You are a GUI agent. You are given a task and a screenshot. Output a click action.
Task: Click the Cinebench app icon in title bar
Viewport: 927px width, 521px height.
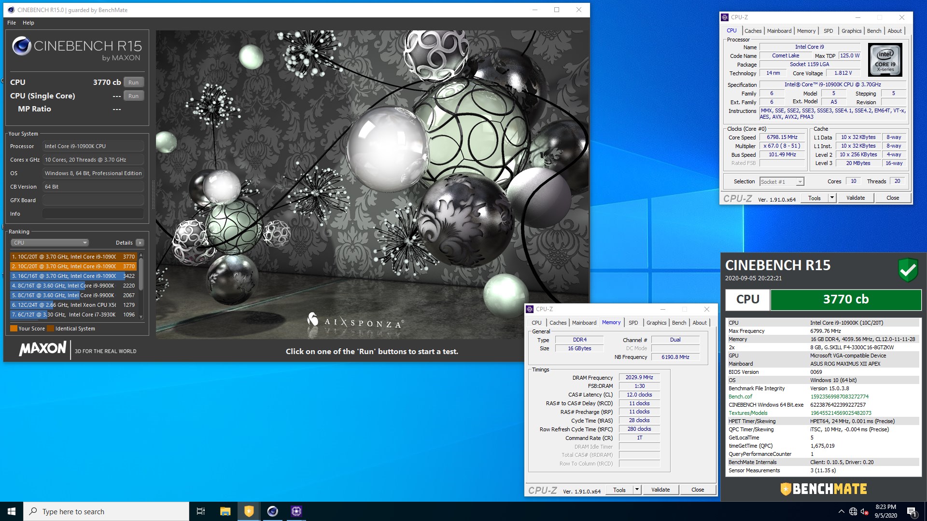tap(11, 10)
